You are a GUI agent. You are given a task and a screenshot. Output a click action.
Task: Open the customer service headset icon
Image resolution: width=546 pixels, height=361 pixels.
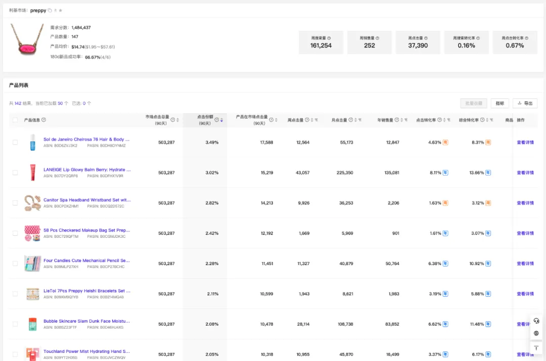click(536, 321)
